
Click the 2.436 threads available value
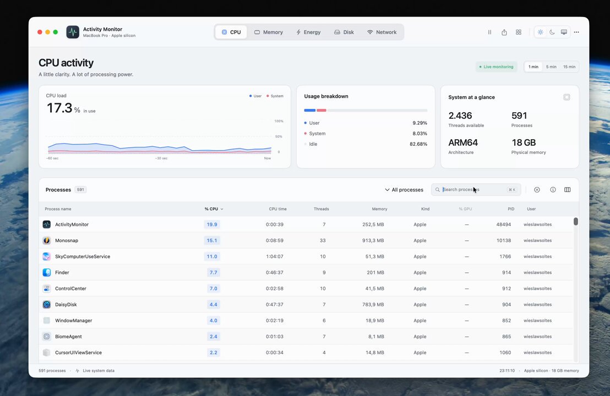[x=460, y=116]
